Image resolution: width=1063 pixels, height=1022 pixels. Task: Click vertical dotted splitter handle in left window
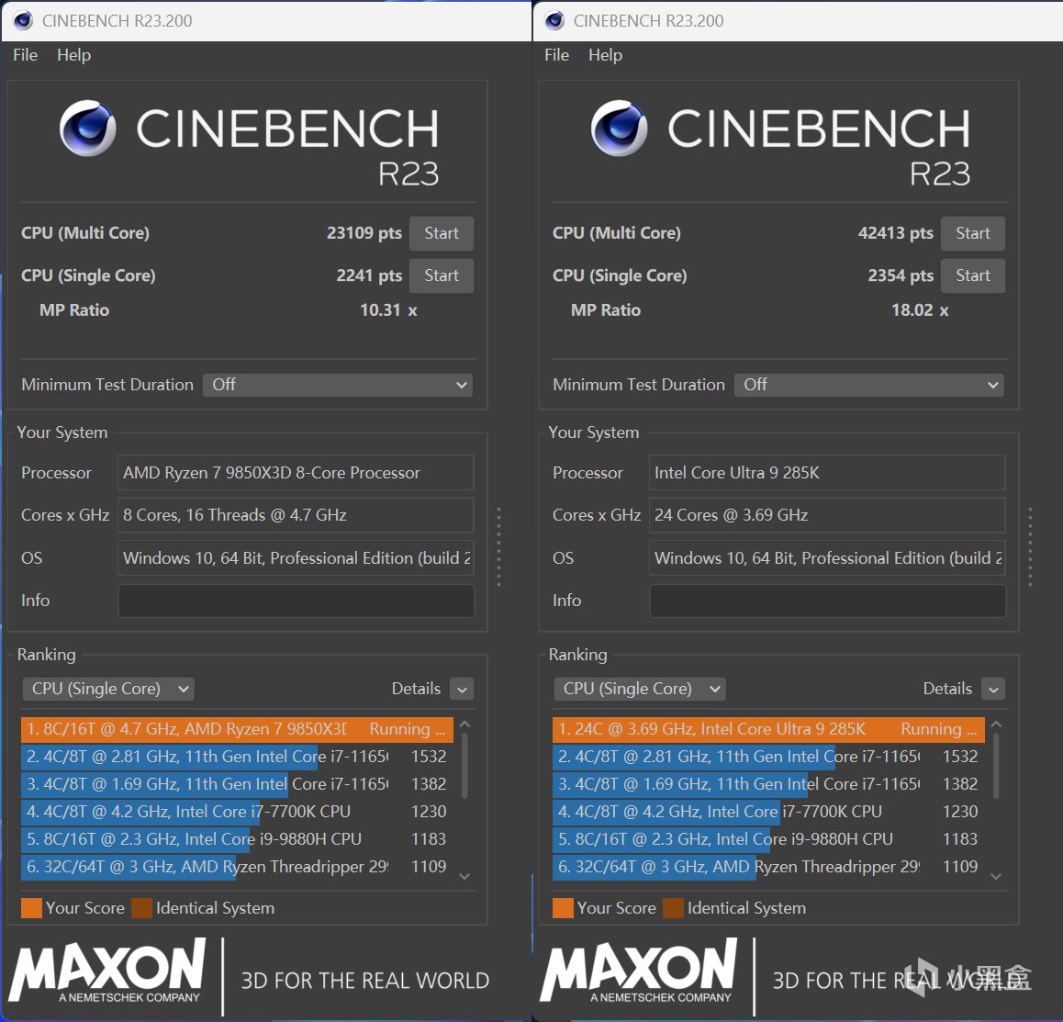click(x=499, y=546)
